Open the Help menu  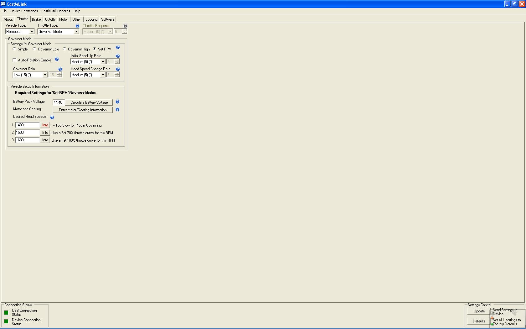pyautogui.click(x=77, y=11)
